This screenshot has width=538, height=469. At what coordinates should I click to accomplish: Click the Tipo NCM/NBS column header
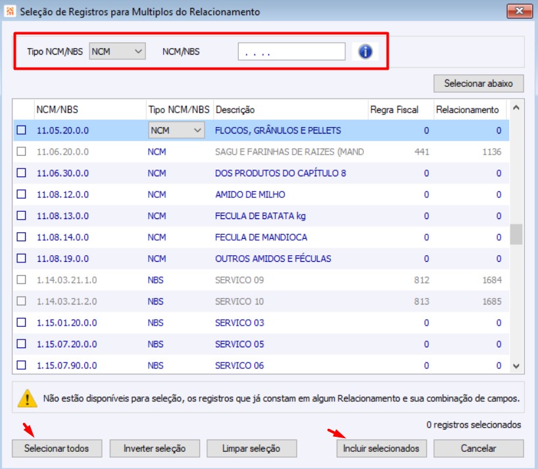179,110
